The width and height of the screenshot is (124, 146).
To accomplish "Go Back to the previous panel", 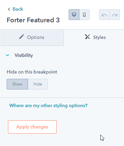I will click(18, 9).
